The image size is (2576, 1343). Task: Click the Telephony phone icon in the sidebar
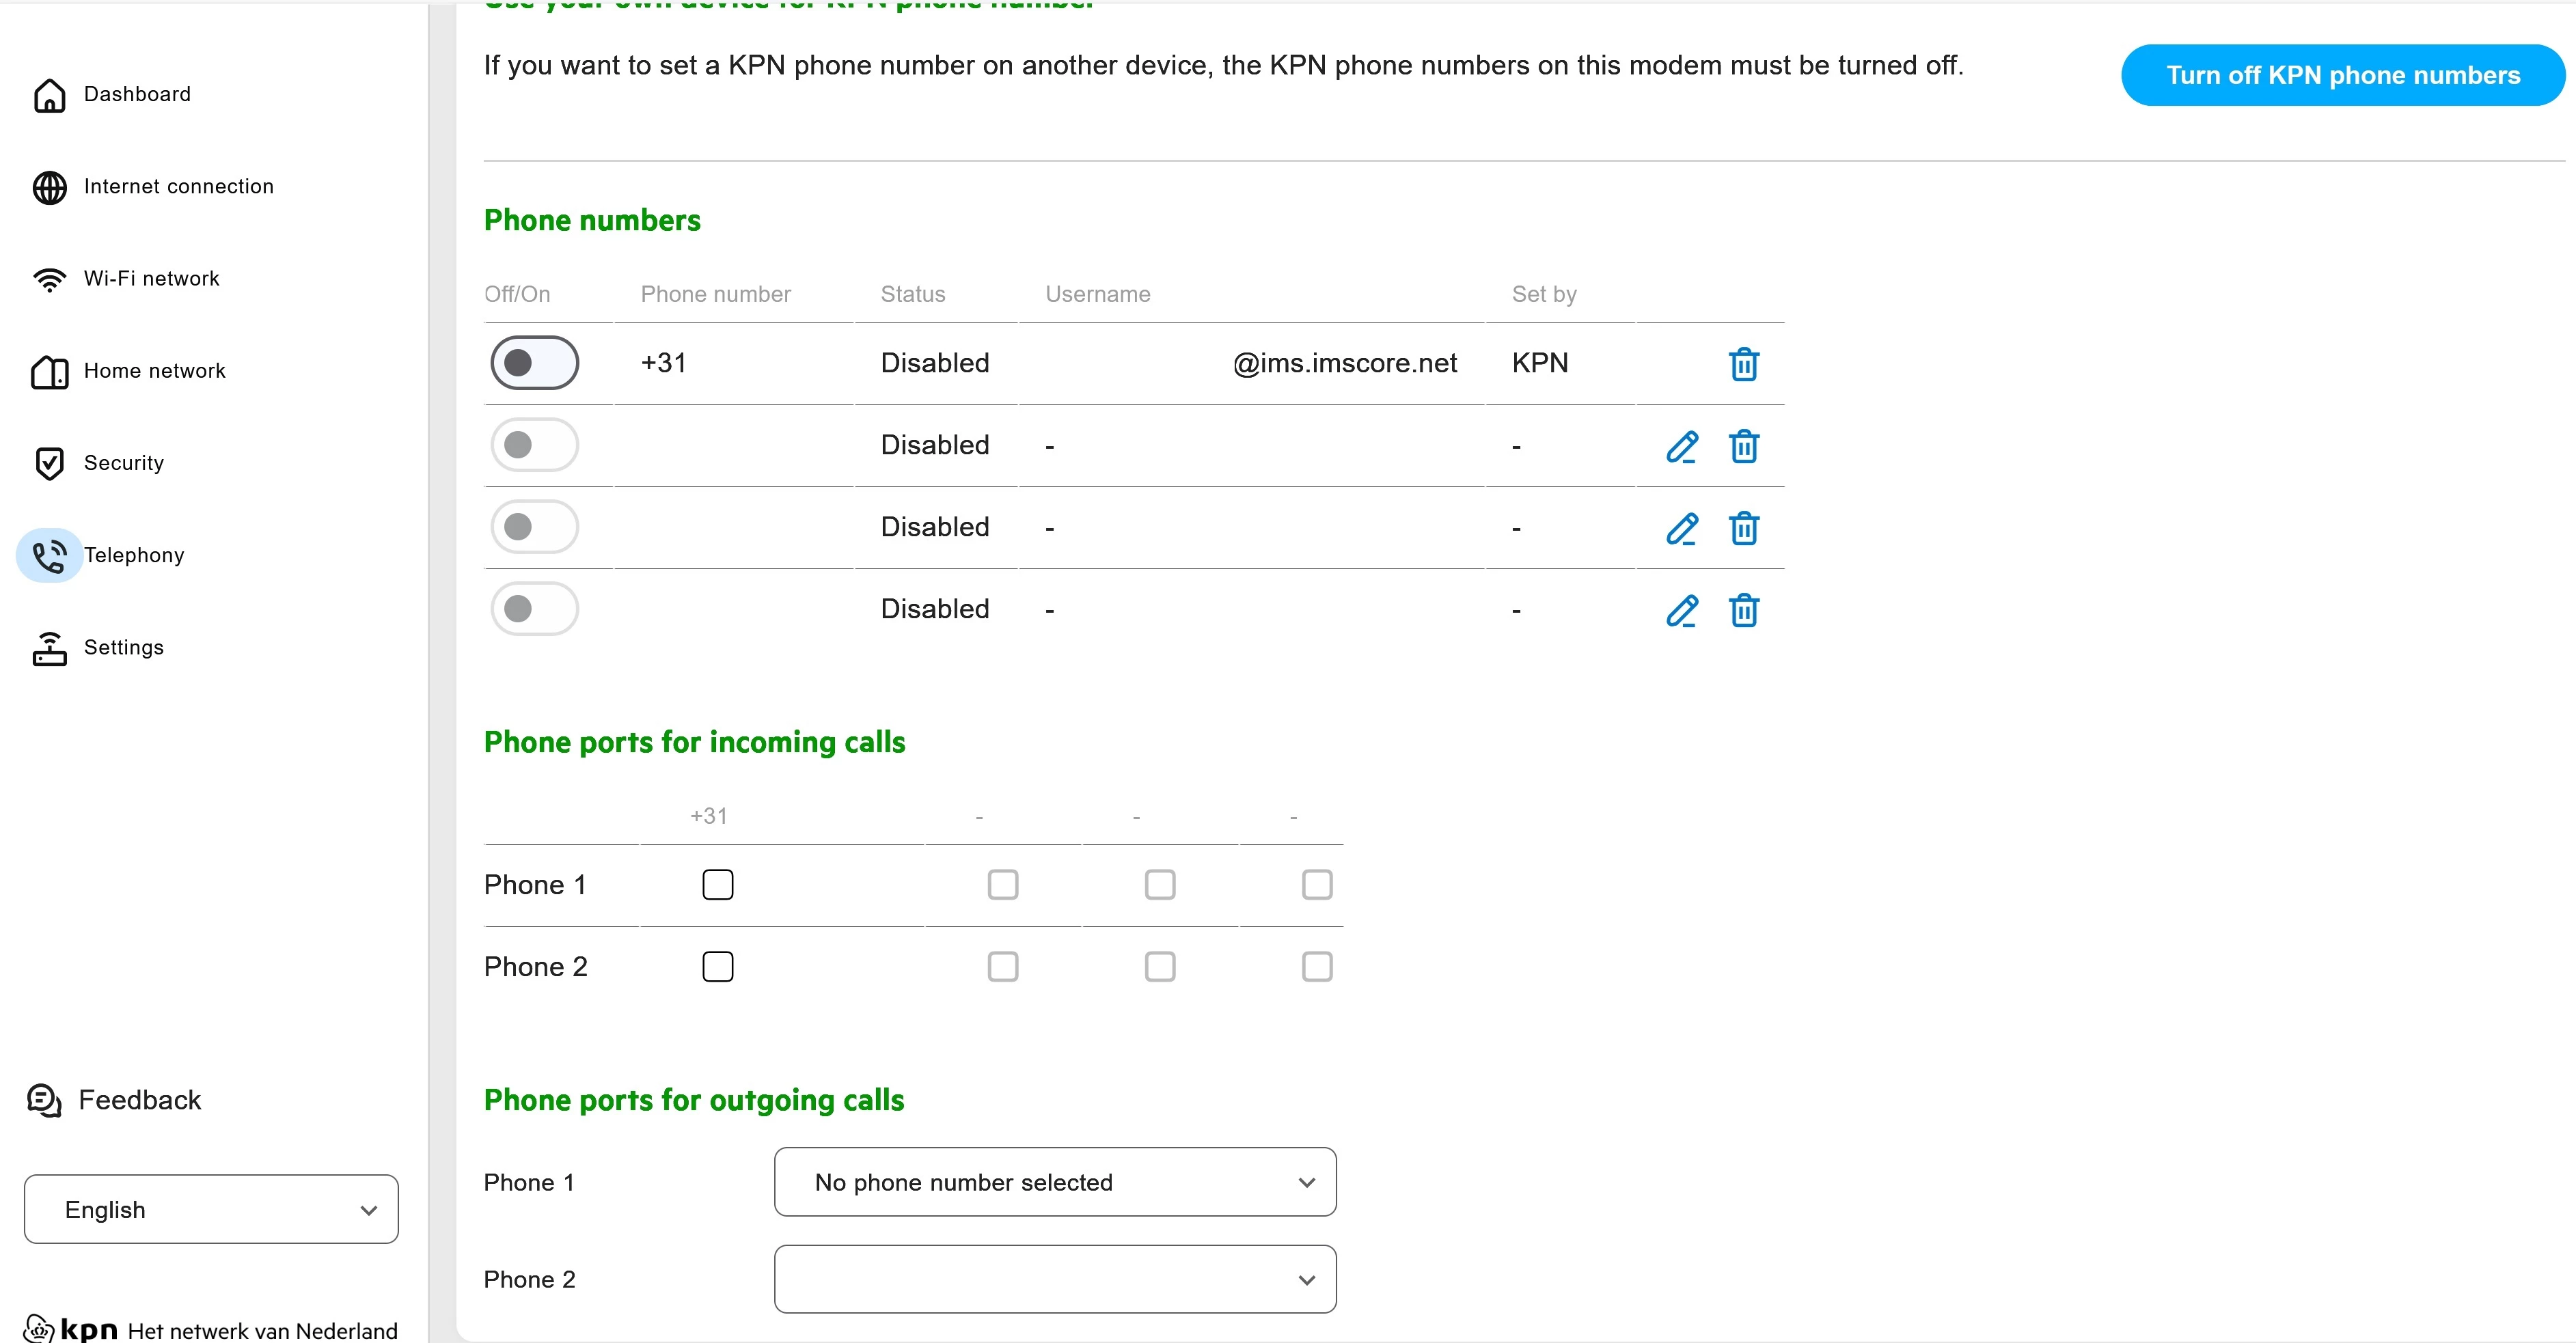[x=49, y=555]
